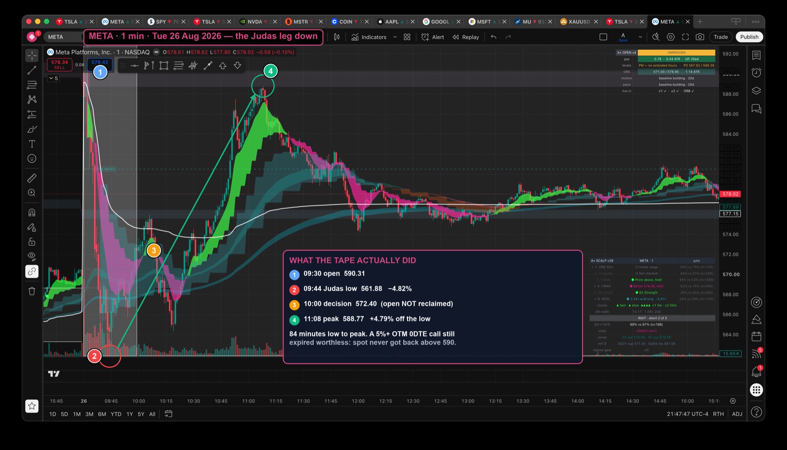Open the favorites star toolbar
This screenshot has height=450, width=787.
click(32, 406)
